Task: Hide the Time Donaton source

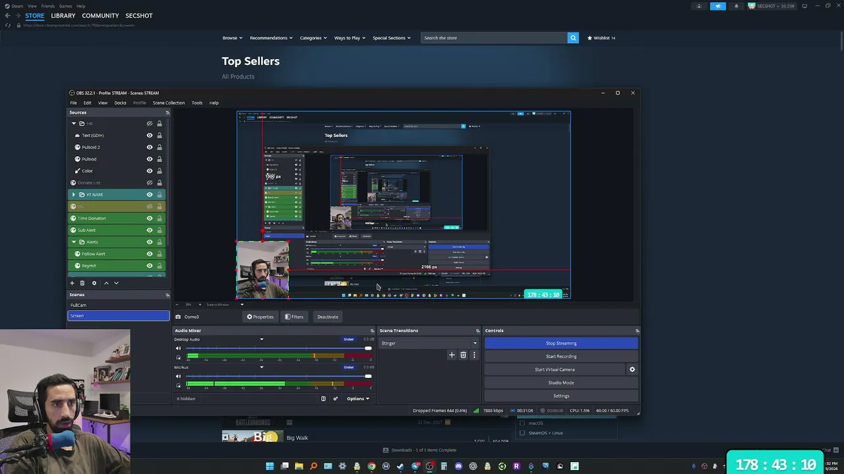Action: [150, 218]
